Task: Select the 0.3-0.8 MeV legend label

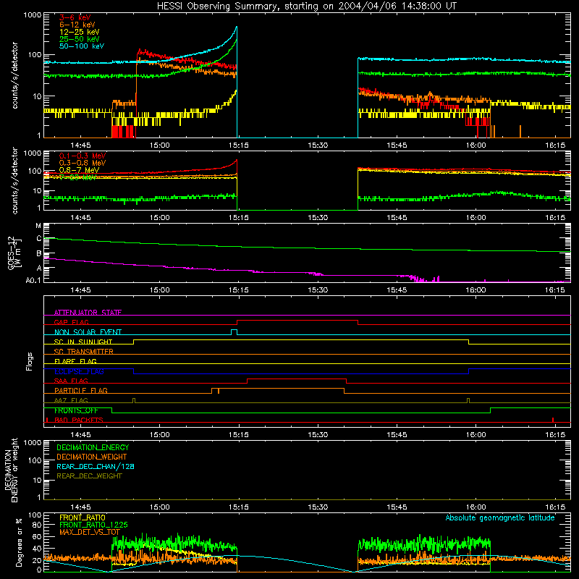Action: (x=83, y=163)
